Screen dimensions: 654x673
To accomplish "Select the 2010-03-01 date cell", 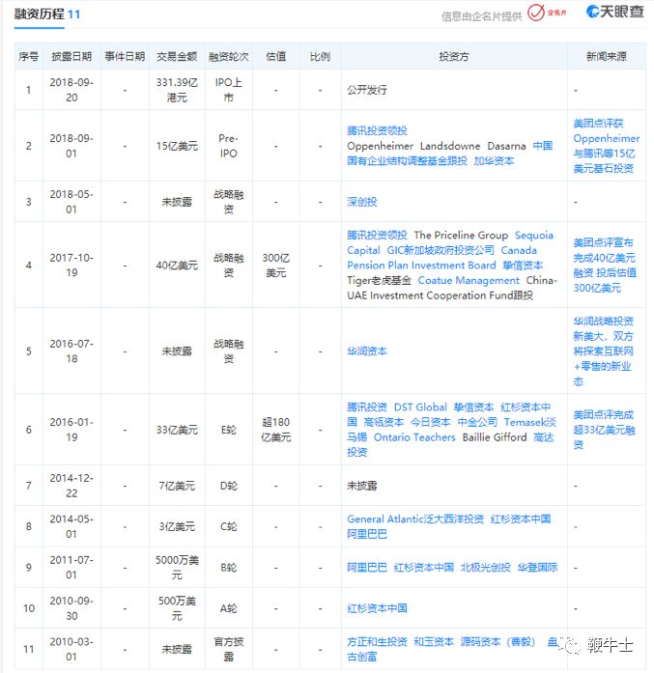I will (71, 649).
